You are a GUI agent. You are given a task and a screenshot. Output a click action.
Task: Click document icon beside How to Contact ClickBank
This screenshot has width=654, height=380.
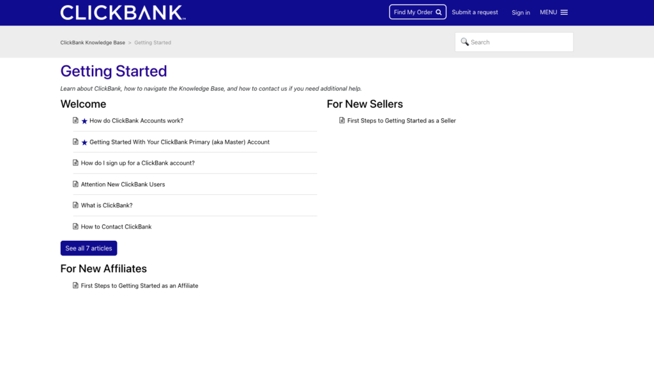click(x=75, y=226)
